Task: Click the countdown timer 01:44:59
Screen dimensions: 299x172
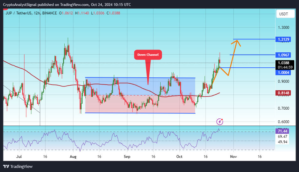Action: click(285, 67)
